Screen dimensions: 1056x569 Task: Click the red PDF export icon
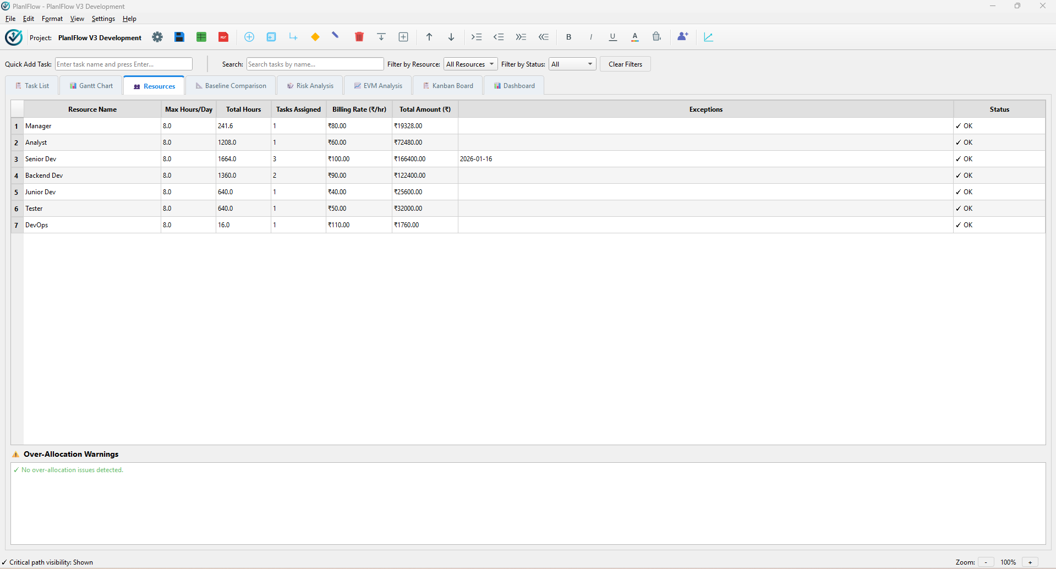click(x=223, y=37)
